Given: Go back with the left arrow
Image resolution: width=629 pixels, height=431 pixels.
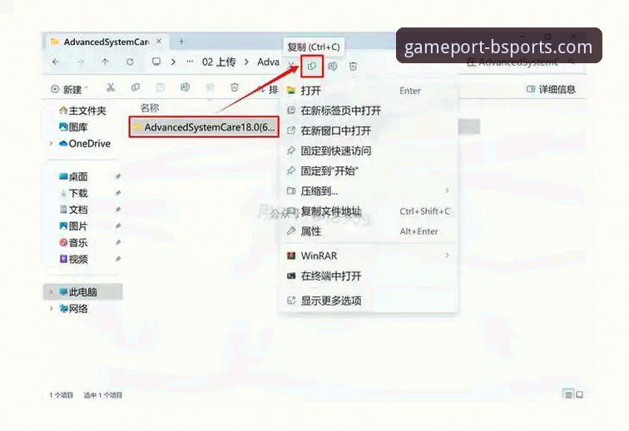Looking at the screenshot, I should click(x=56, y=62).
